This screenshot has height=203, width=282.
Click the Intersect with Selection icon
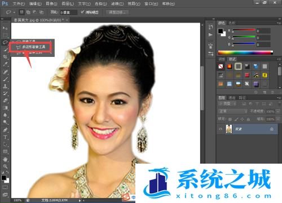tap(42, 12)
